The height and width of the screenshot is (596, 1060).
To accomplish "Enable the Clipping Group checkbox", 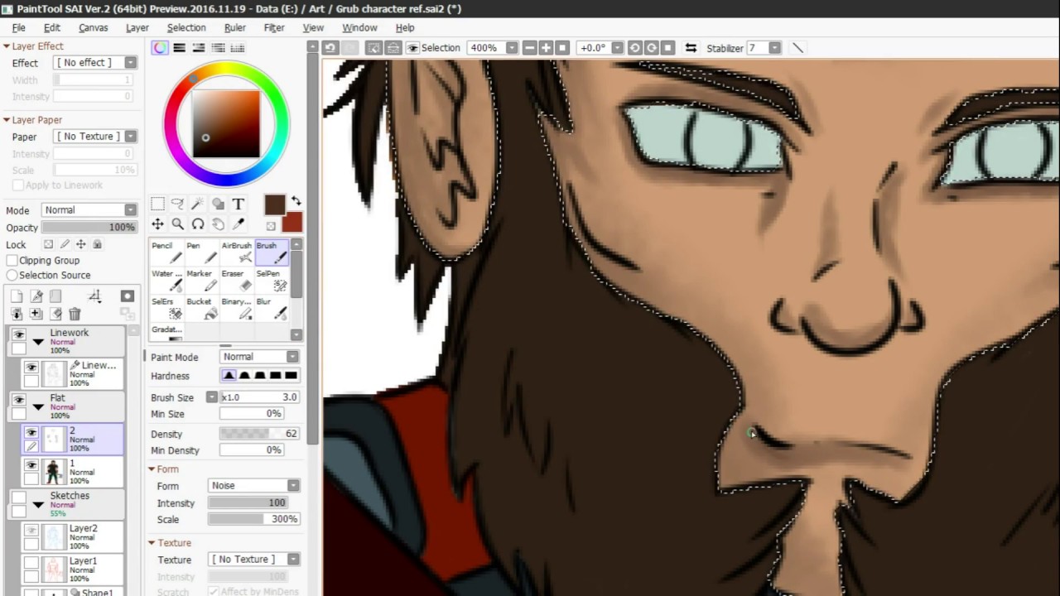I will point(12,260).
